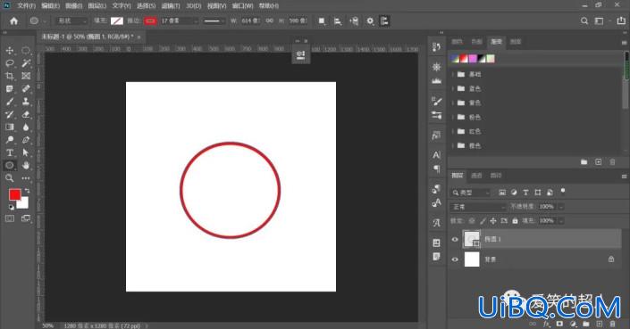
Task: Click the layer fx styles icon
Action: point(546,324)
